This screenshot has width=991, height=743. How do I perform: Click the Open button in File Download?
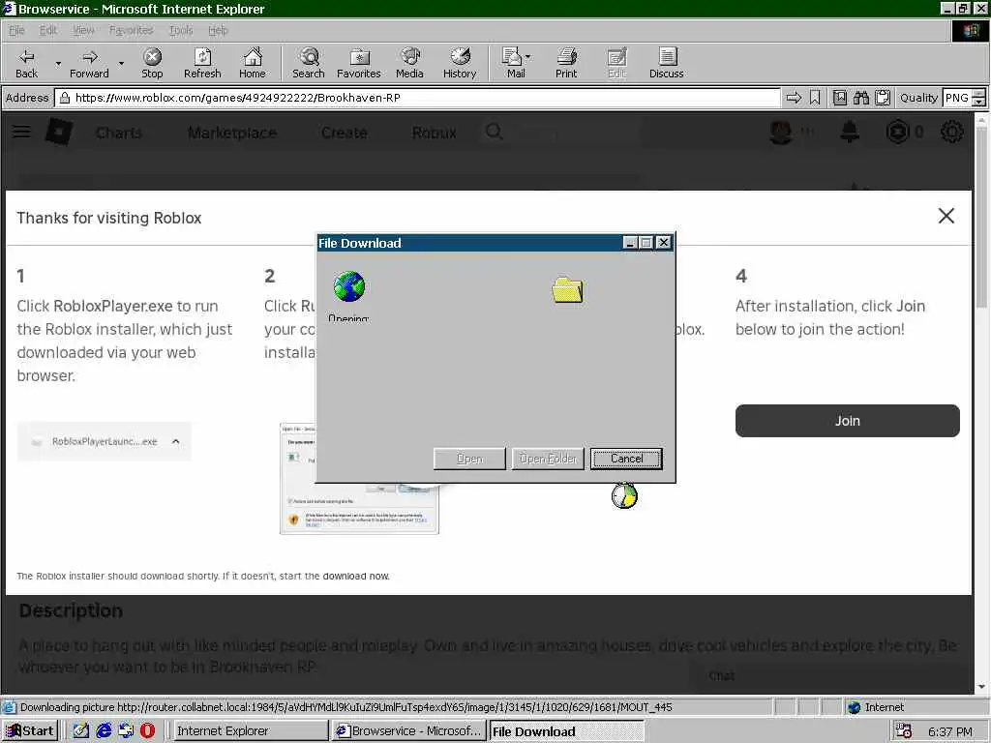pyautogui.click(x=469, y=459)
